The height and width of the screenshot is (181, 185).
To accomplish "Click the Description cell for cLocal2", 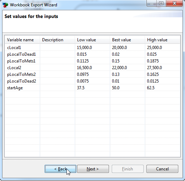I will click(57, 68).
